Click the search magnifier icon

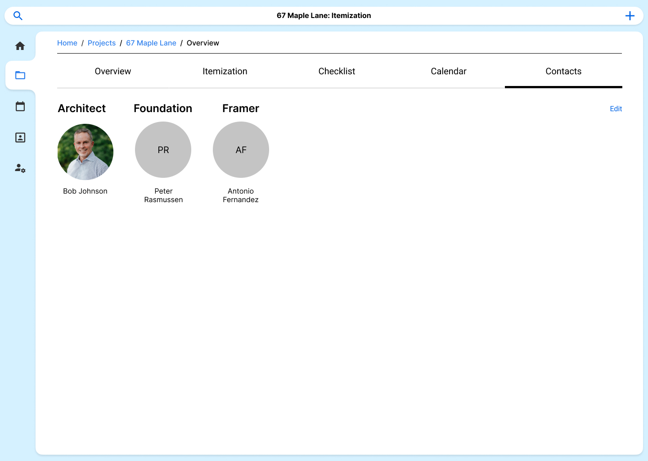point(18,16)
